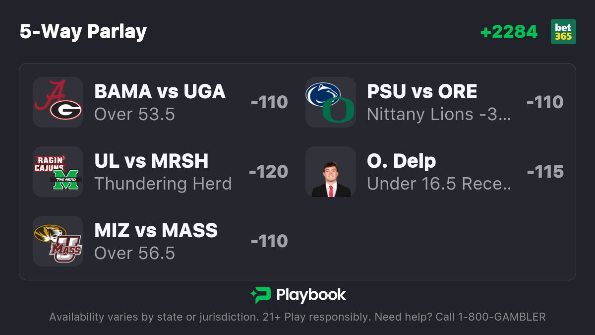Click the MIZ vs MASS matchup title

pyautogui.click(x=156, y=231)
